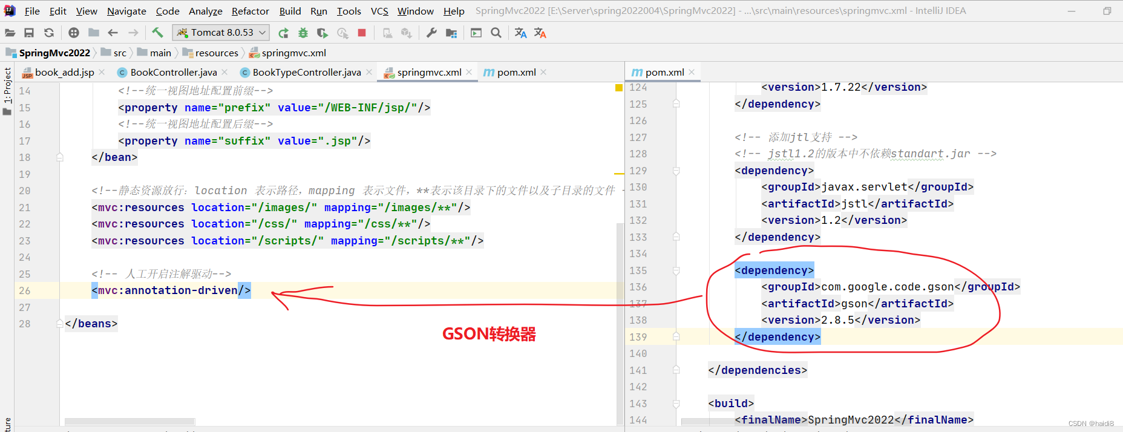Click the blue Translate icon
The width and height of the screenshot is (1123, 432).
pyautogui.click(x=520, y=33)
